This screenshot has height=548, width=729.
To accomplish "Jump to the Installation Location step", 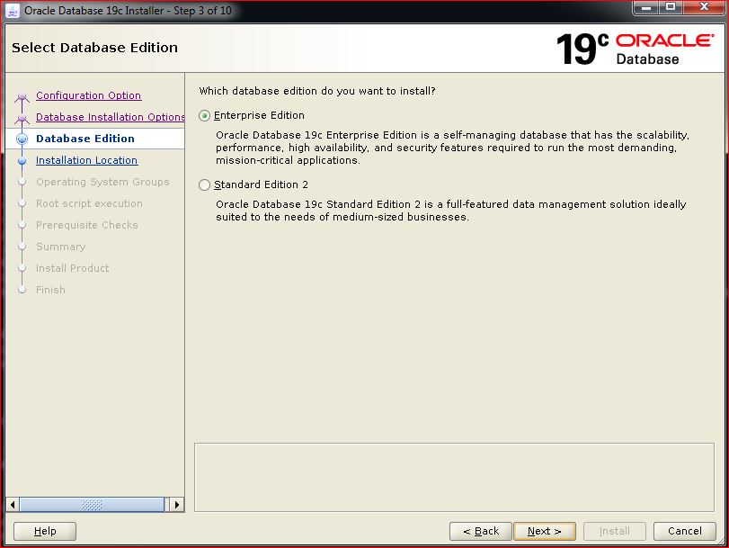I will coord(86,161).
